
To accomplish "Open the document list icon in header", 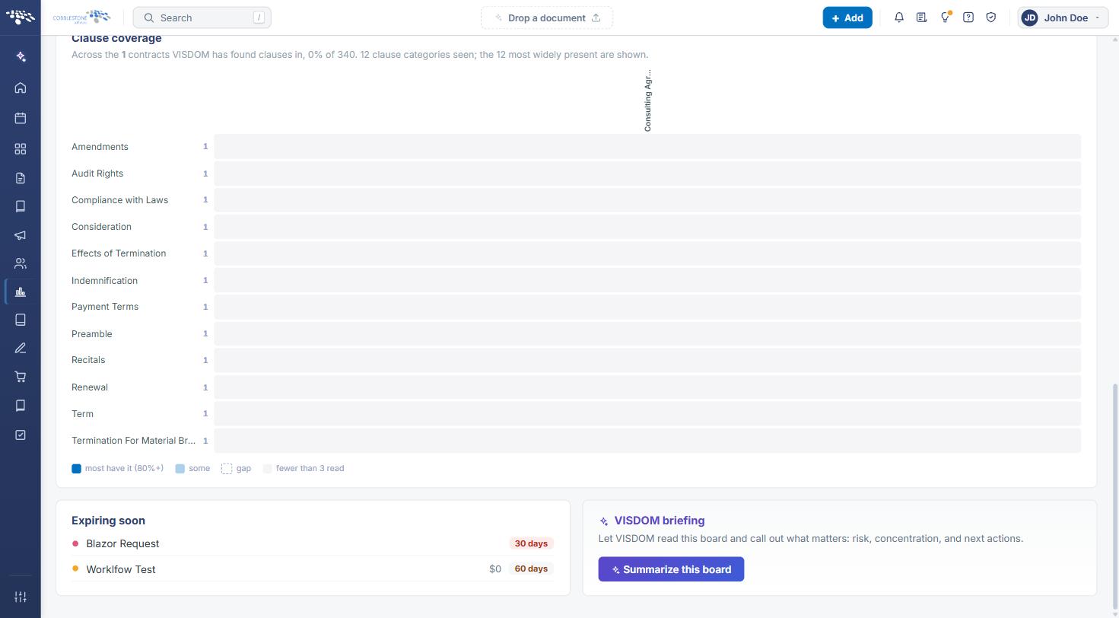I will 921,18.
